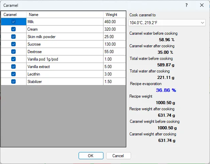Click the OK button
This screenshot has height=164, width=210.
91,156
